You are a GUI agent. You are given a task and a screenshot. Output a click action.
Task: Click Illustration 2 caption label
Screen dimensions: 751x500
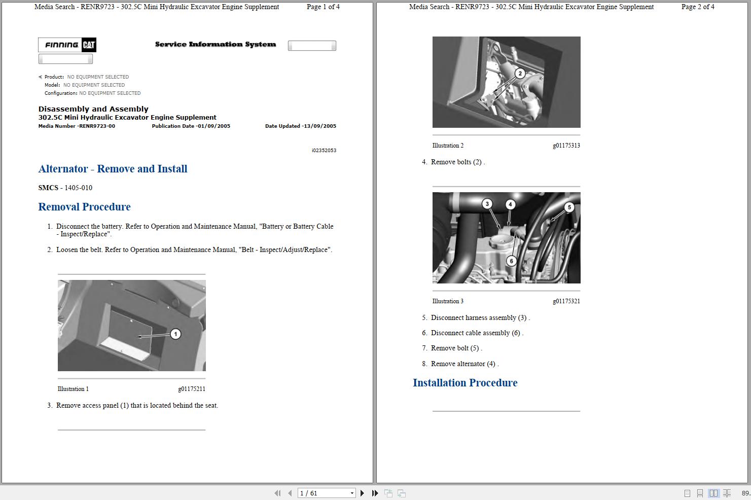pos(448,146)
